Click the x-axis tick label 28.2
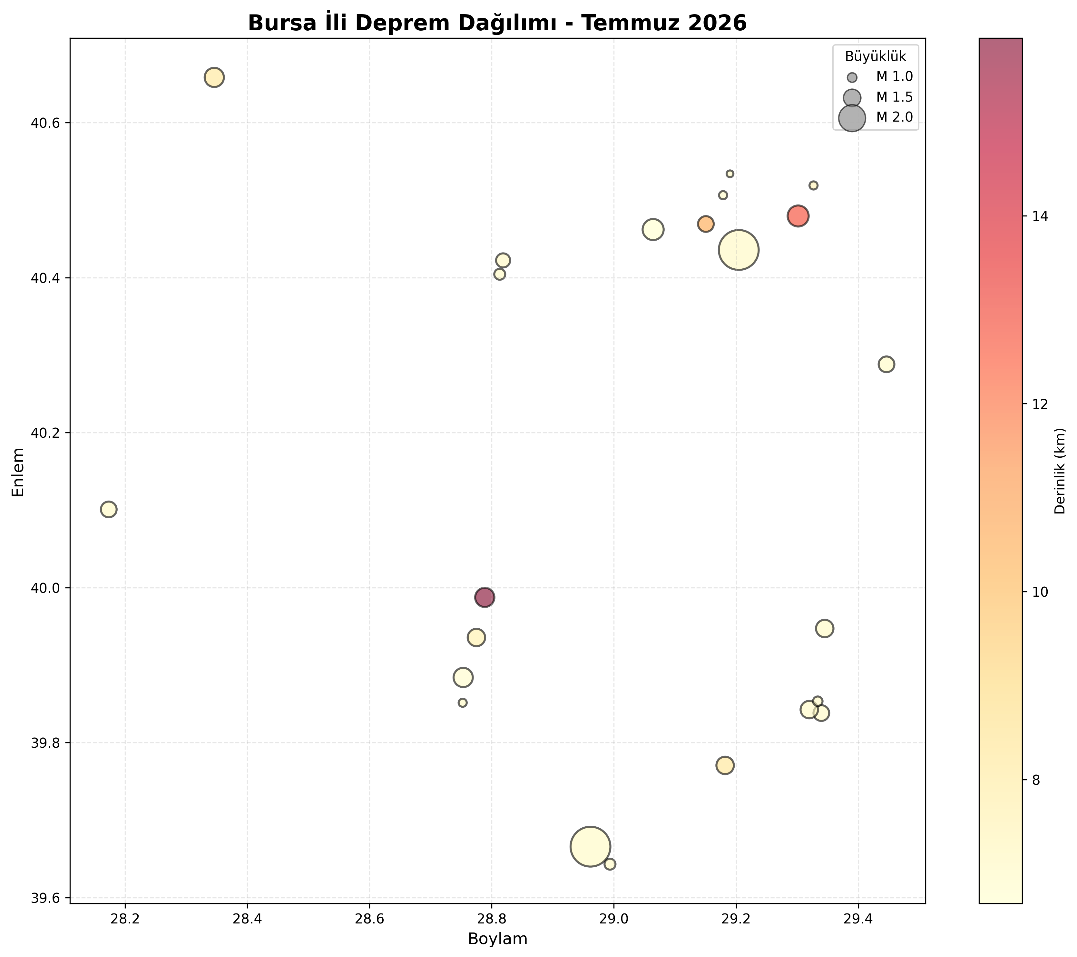Image resolution: width=1077 pixels, height=957 pixels. point(125,920)
